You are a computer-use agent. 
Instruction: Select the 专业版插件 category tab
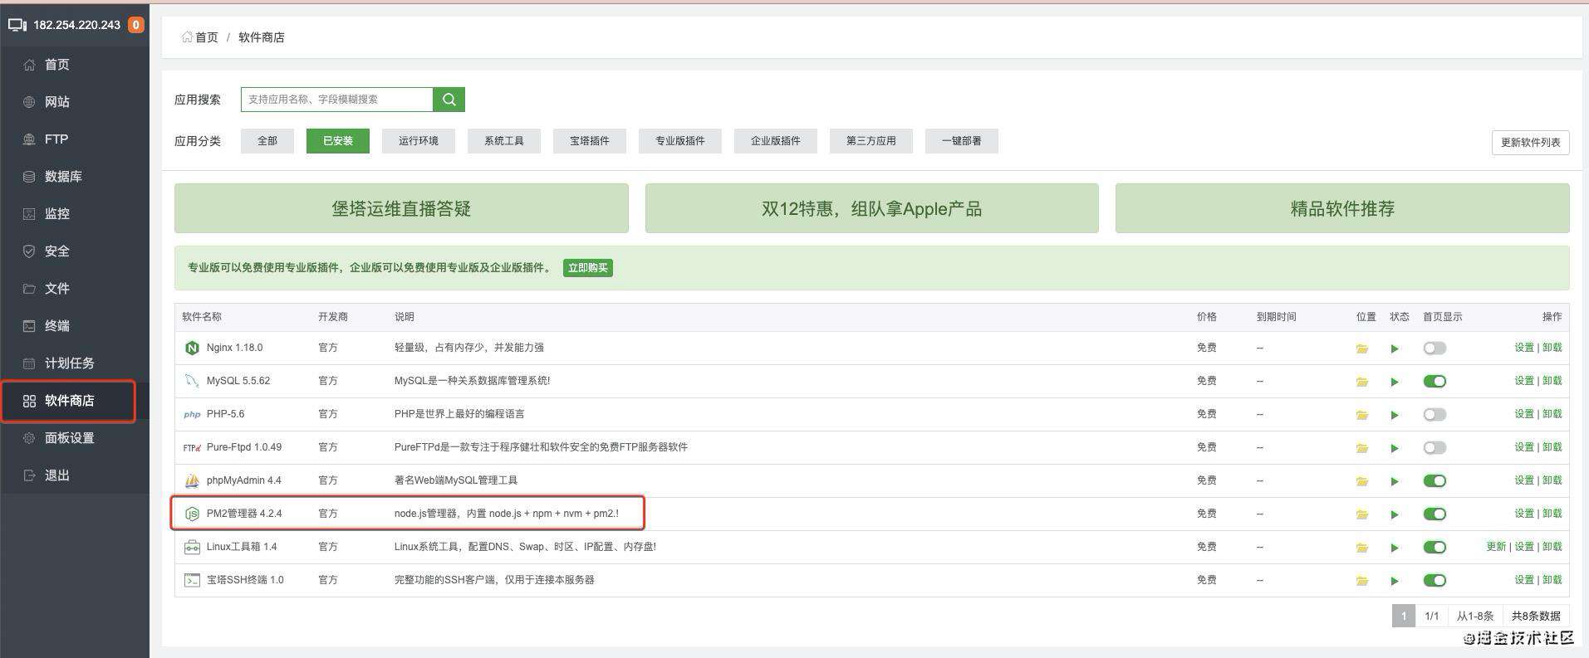point(680,141)
